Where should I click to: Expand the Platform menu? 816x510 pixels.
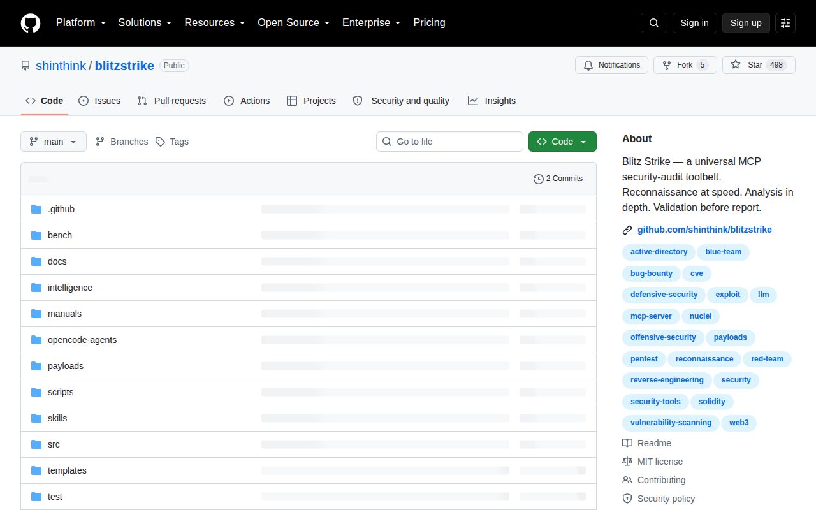point(80,23)
